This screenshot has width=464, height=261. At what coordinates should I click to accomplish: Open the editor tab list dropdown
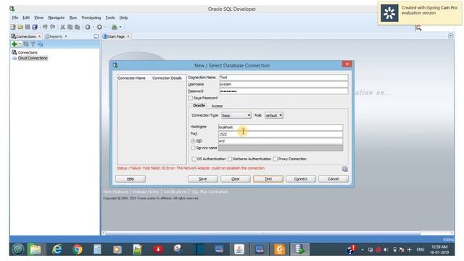tap(450, 36)
